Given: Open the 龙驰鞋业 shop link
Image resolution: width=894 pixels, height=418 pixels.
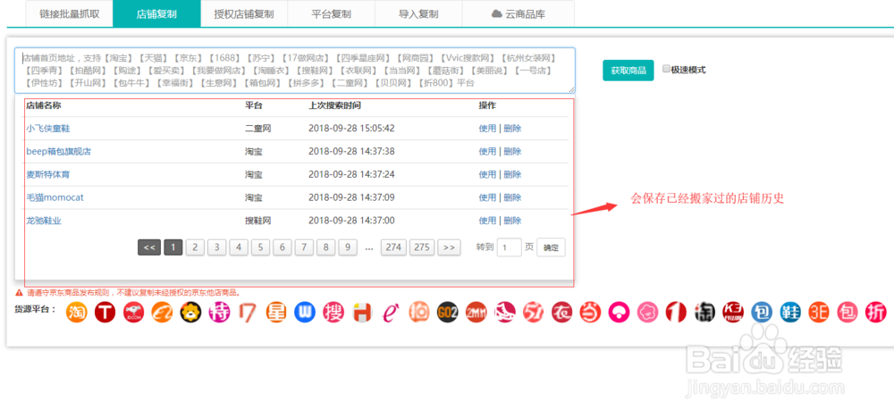Looking at the screenshot, I should (43, 221).
